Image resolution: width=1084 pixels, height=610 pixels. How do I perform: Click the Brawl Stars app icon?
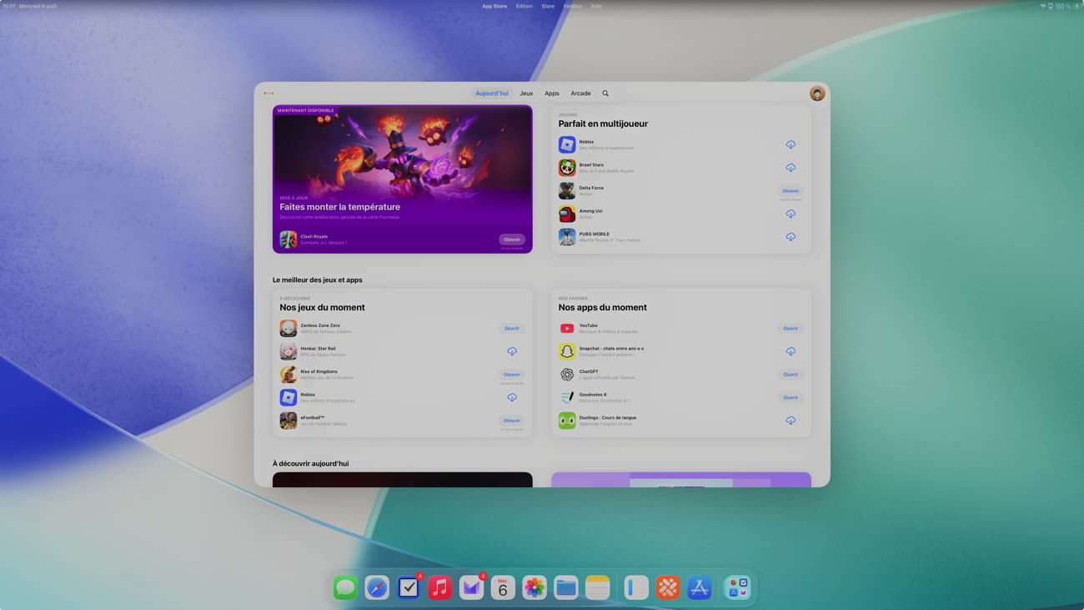(567, 168)
